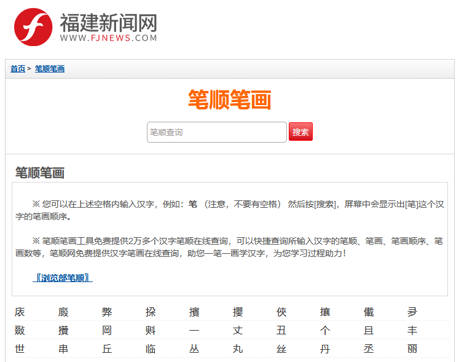Screen dimensions: 459x362
Task: Click the large orange 笔顺笔画 heading
Action: [229, 100]
